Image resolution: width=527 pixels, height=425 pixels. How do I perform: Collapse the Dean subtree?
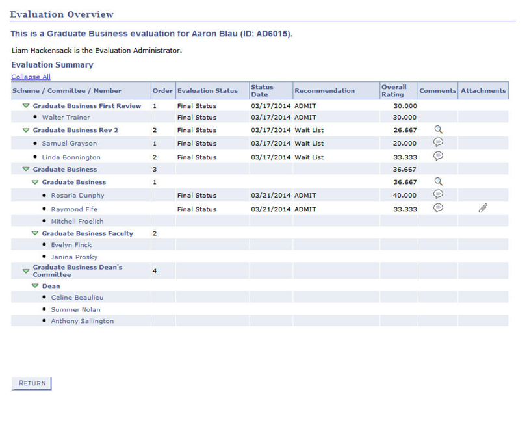click(34, 285)
